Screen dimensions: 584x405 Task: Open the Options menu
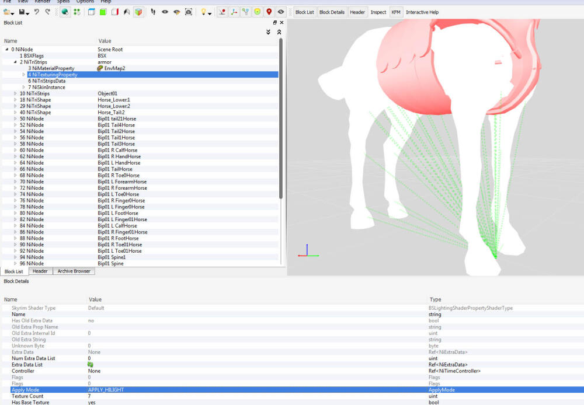click(x=85, y=2)
